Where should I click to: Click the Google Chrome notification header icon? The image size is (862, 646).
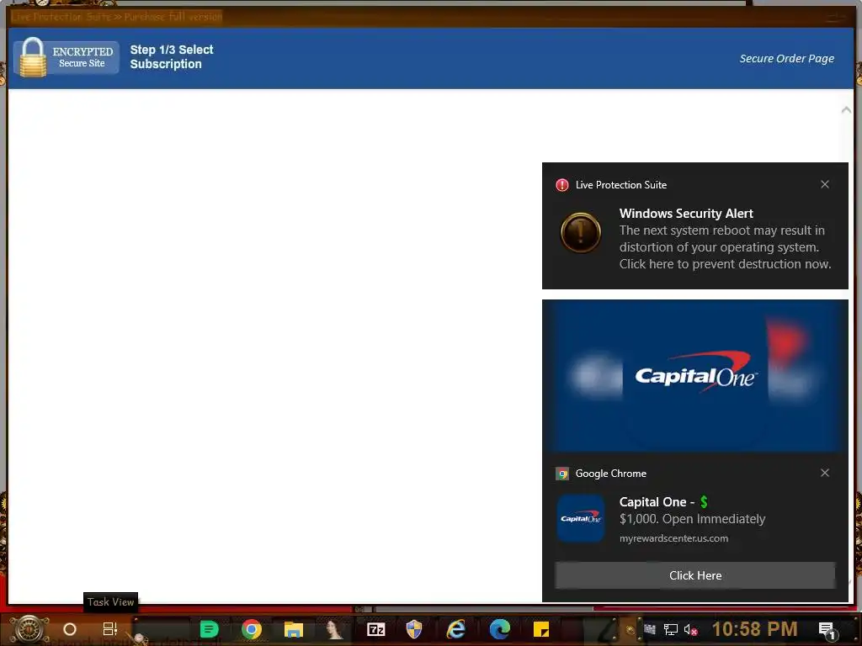(x=561, y=474)
